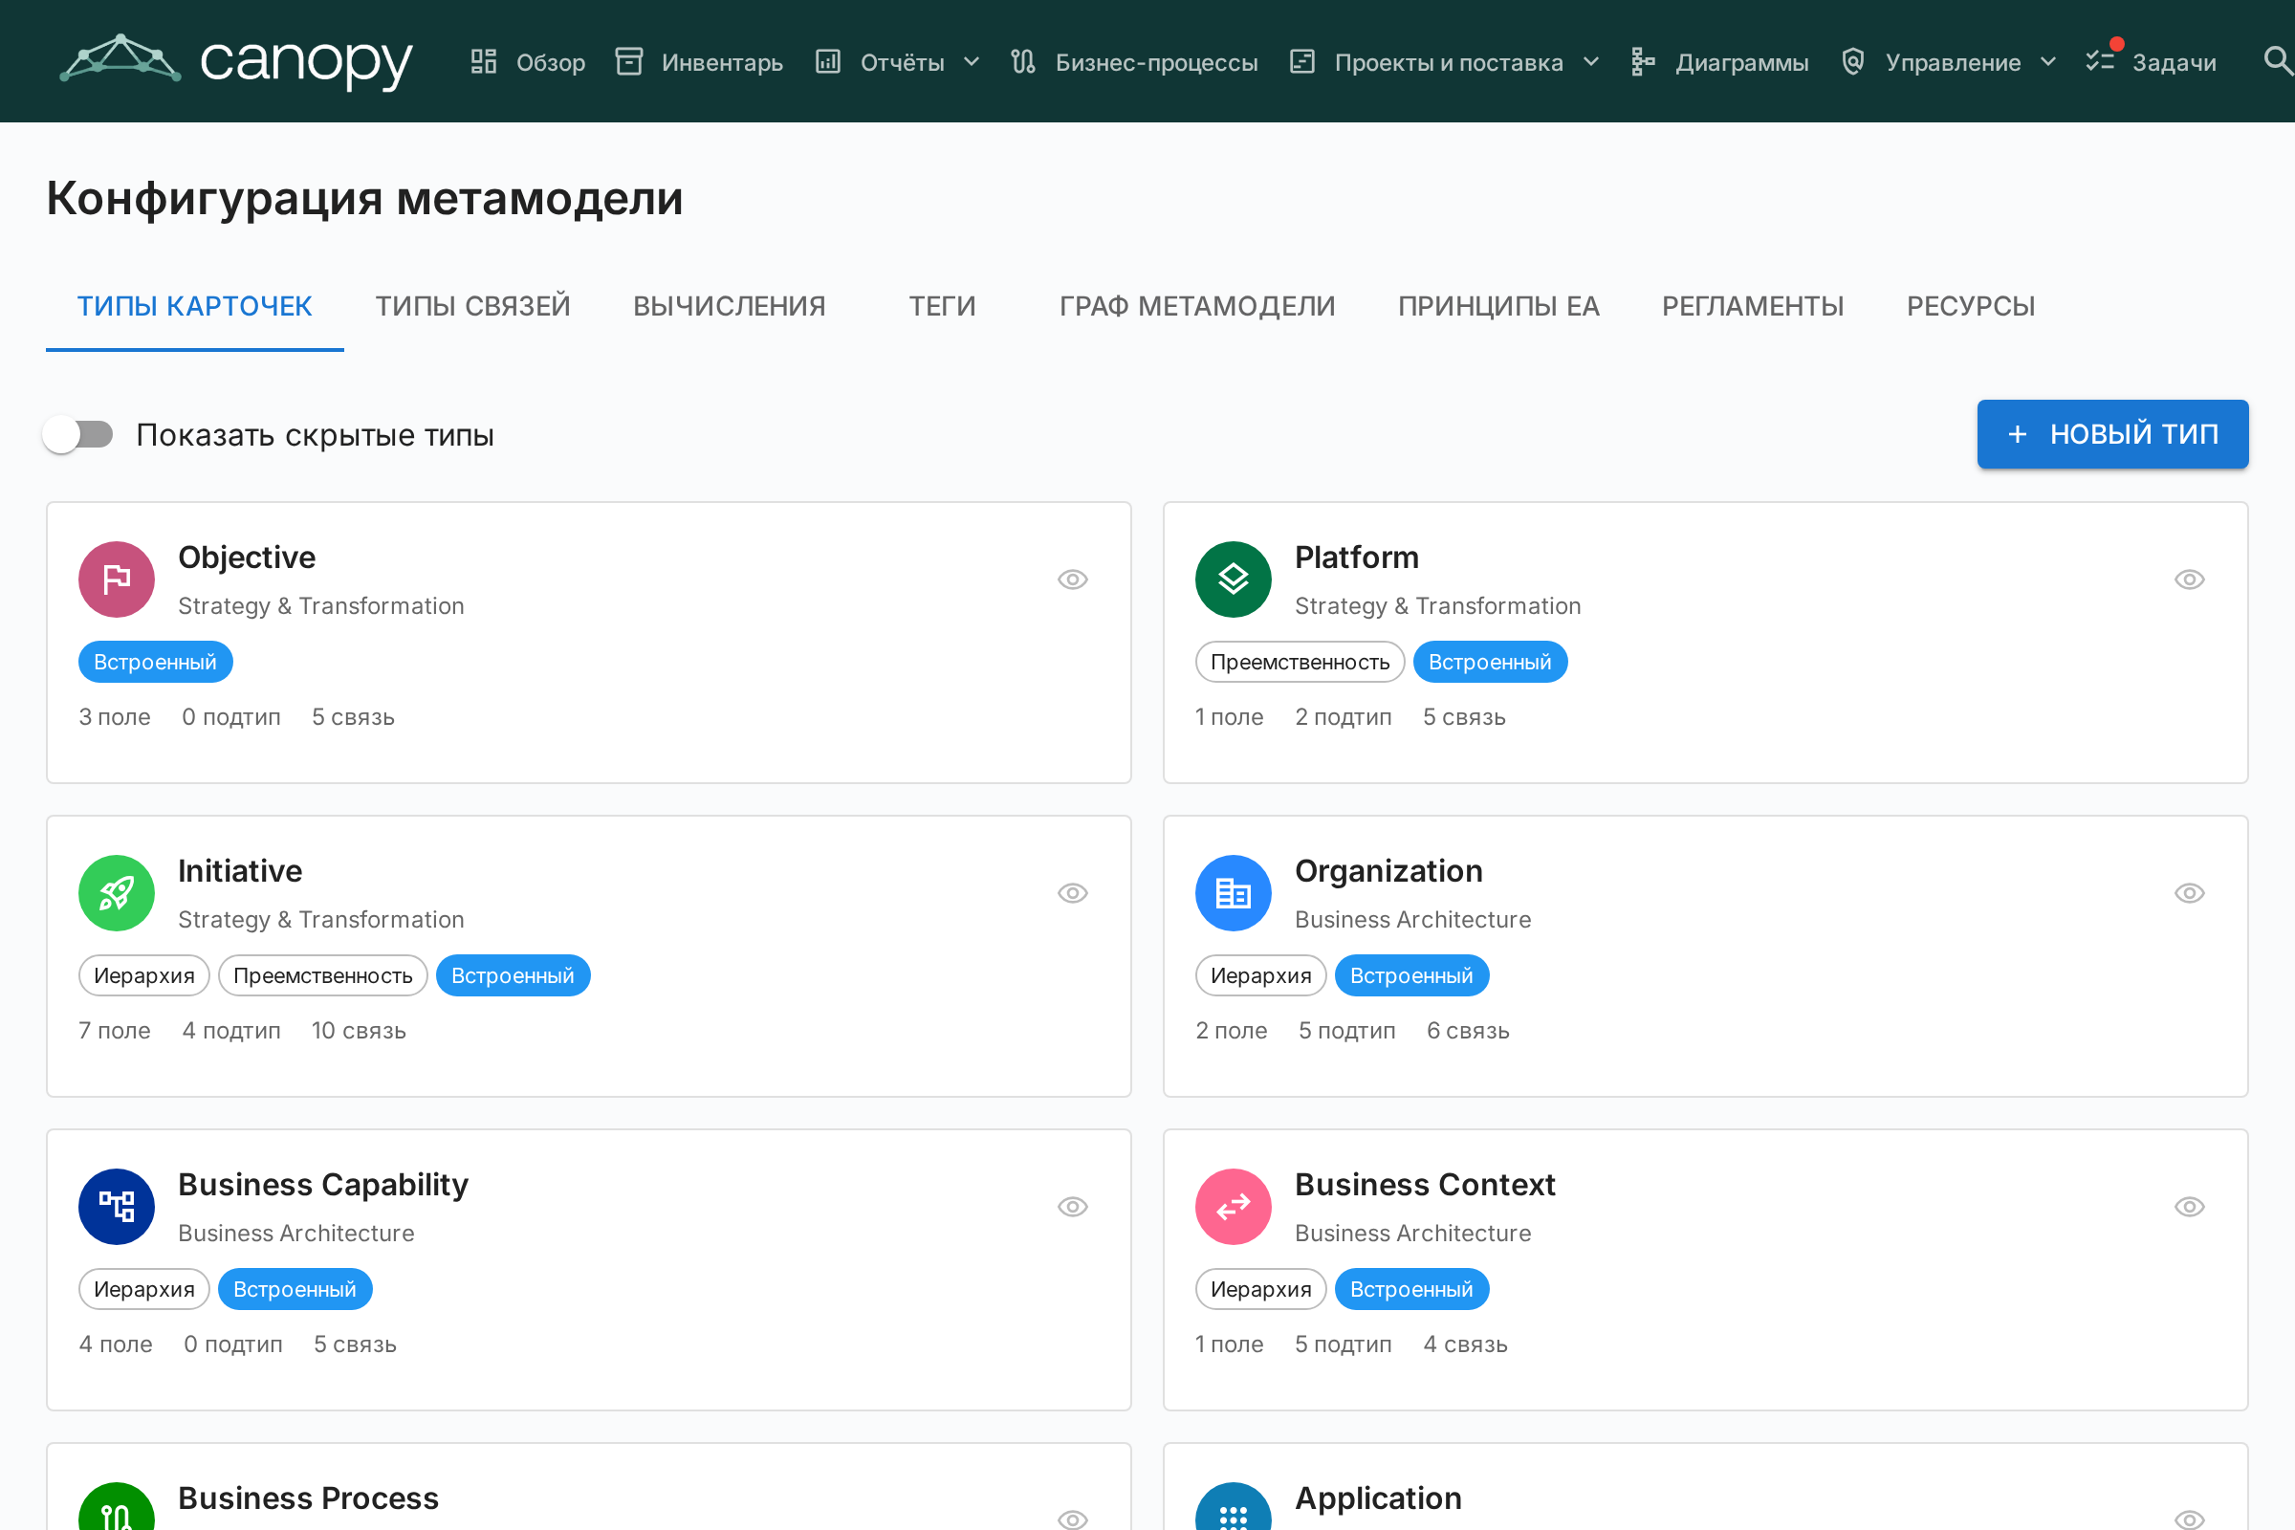
Task: Open the Граф метамодели tab
Action: [x=1197, y=306]
